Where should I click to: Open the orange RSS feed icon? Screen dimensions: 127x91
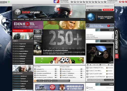tap(35, 81)
